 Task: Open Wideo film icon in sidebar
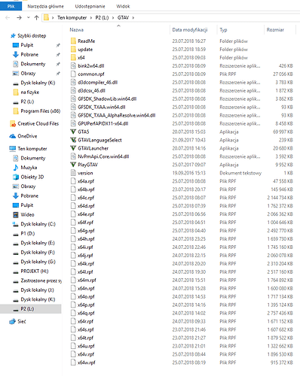(16, 214)
